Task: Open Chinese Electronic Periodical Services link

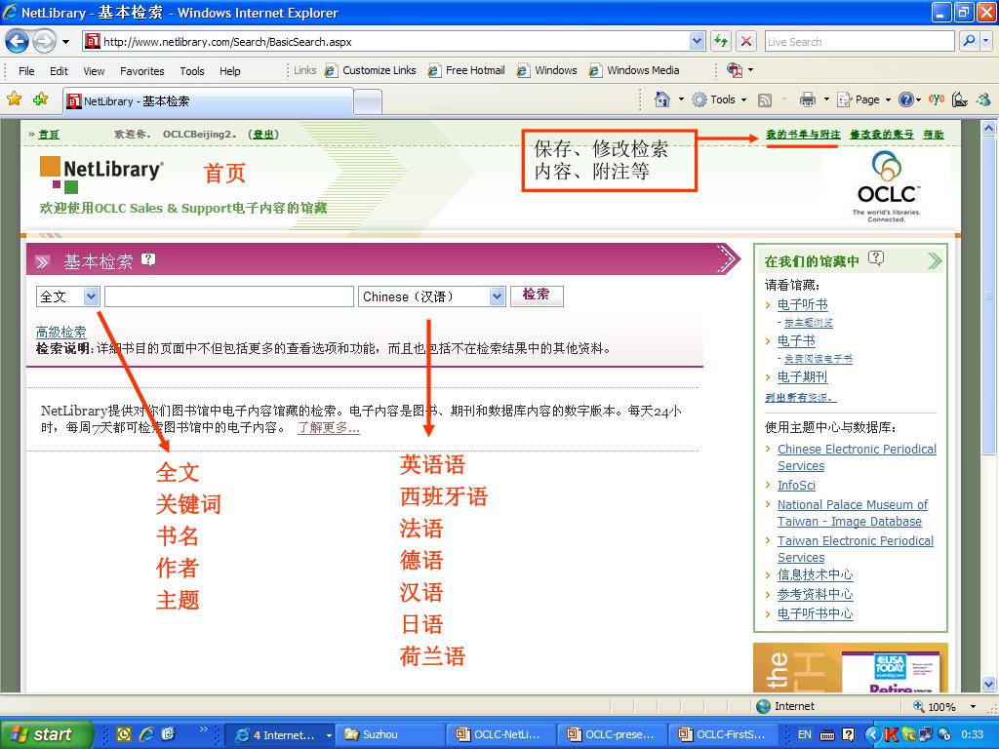Action: [857, 457]
